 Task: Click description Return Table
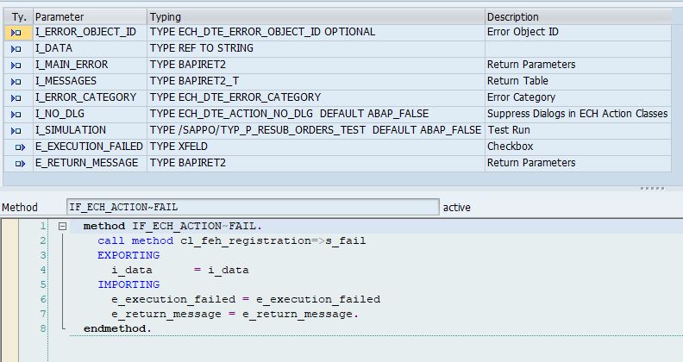tap(517, 81)
